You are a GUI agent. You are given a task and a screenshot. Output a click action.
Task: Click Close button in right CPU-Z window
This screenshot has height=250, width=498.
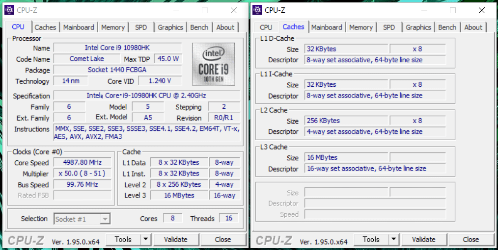(471, 240)
